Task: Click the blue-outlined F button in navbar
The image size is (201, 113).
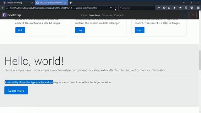Action: coord(185,15)
